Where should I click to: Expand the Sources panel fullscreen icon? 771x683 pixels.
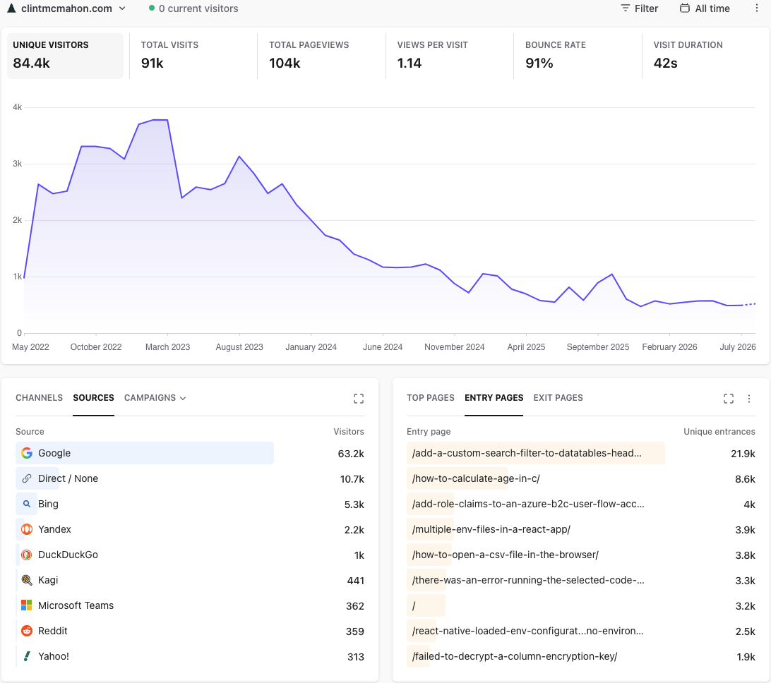(x=359, y=399)
